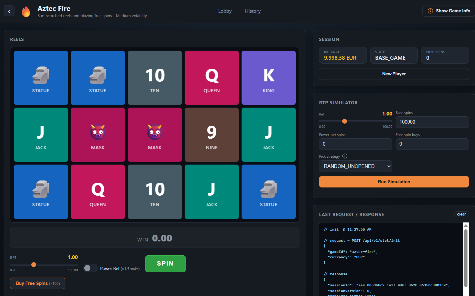The width and height of the screenshot is (475, 296).
Task: Click the New Player button
Action: (x=394, y=74)
